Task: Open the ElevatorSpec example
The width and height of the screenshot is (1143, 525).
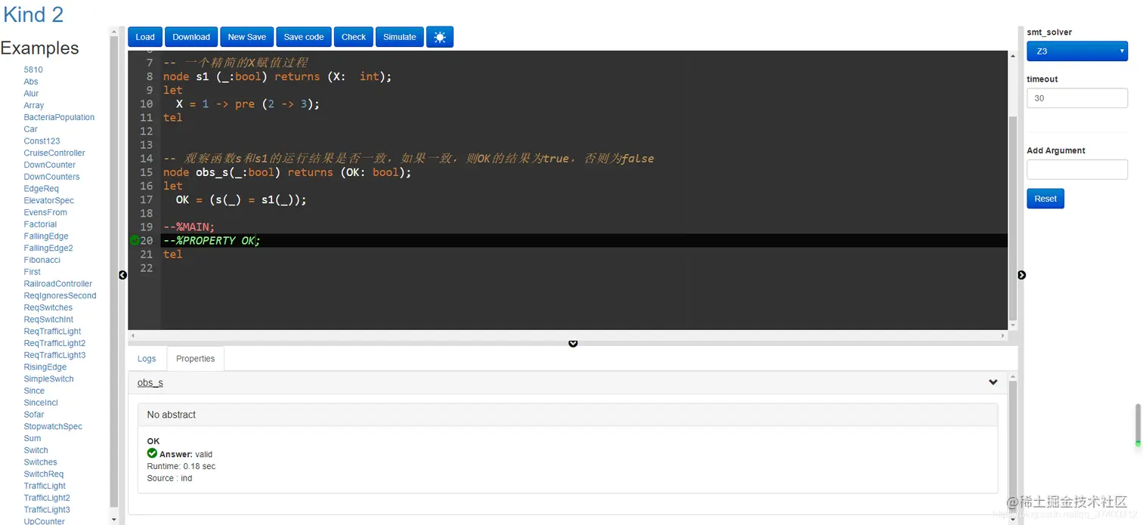Action: pyautogui.click(x=49, y=200)
